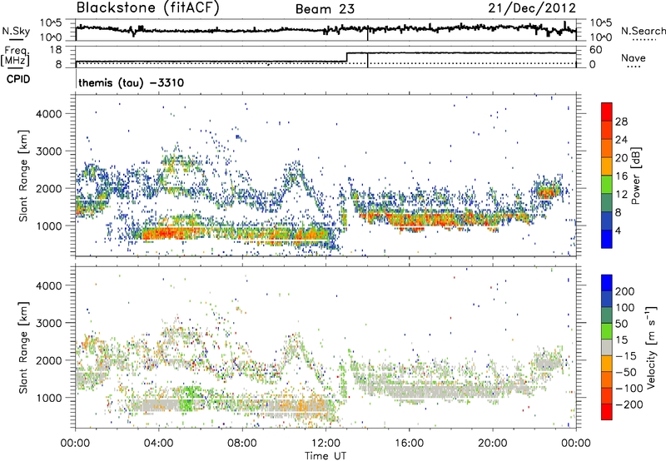Click the 'Nave' legend label
This screenshot has height=461, width=666.
pyautogui.click(x=634, y=57)
